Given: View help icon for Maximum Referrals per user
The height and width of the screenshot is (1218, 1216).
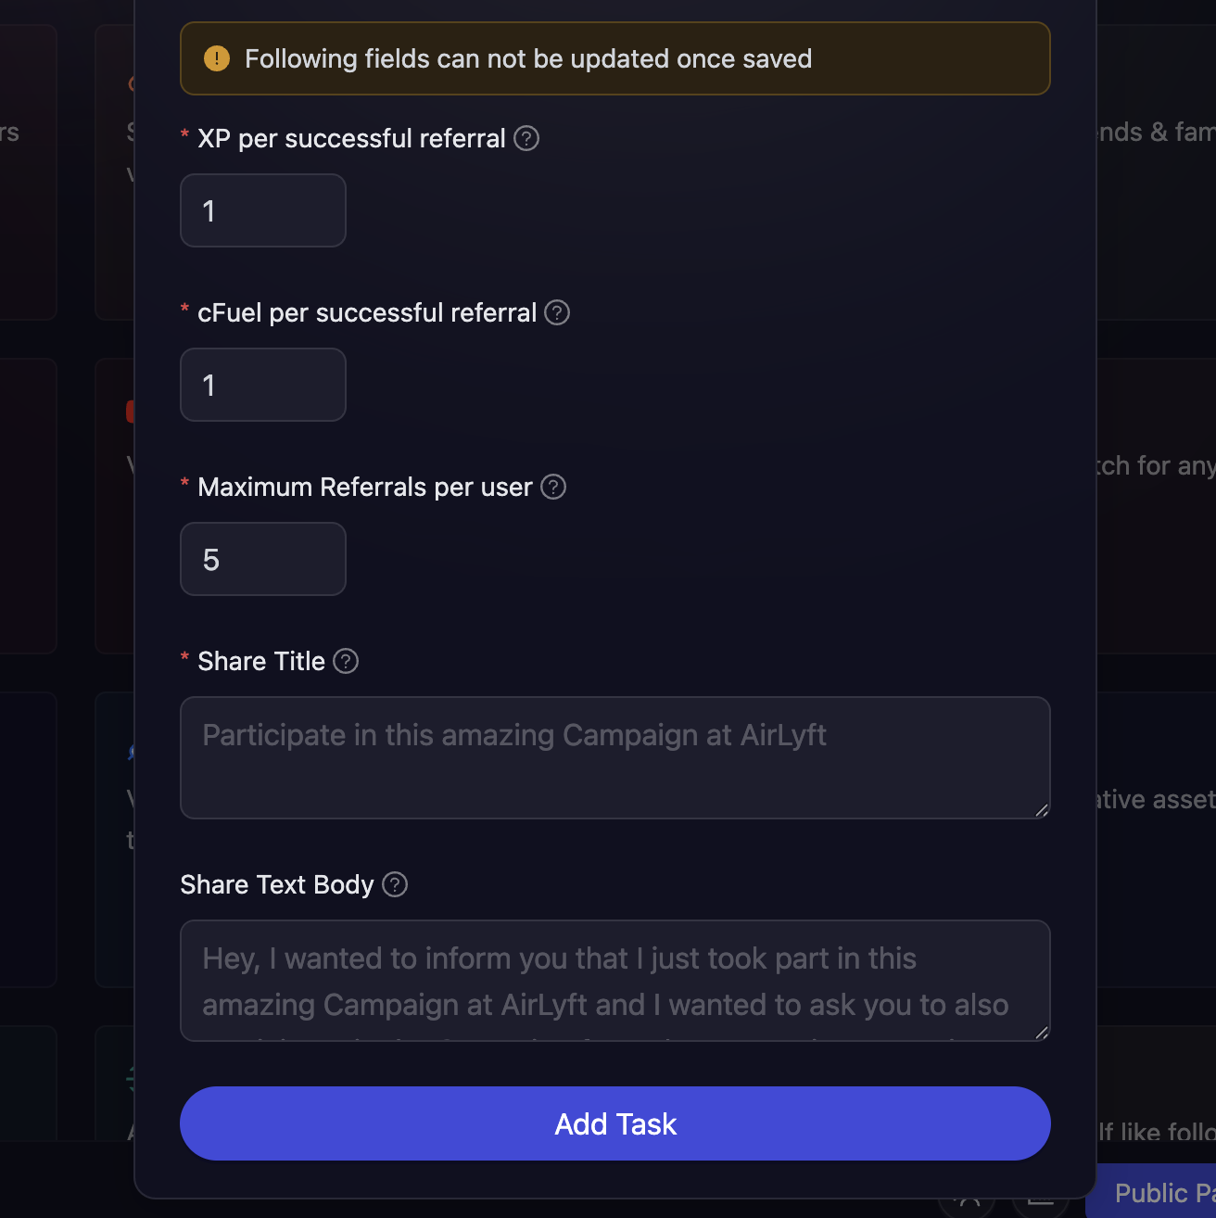Looking at the screenshot, I should click(x=552, y=487).
